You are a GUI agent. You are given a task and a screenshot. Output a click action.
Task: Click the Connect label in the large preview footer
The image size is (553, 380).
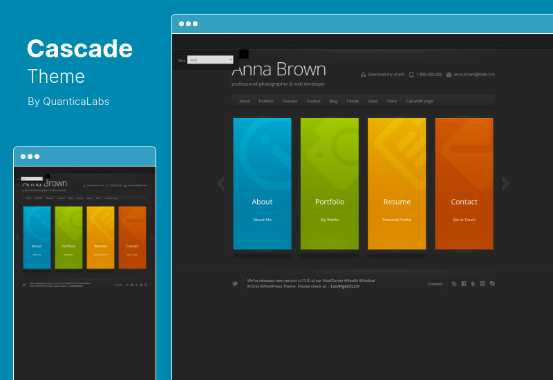point(435,284)
